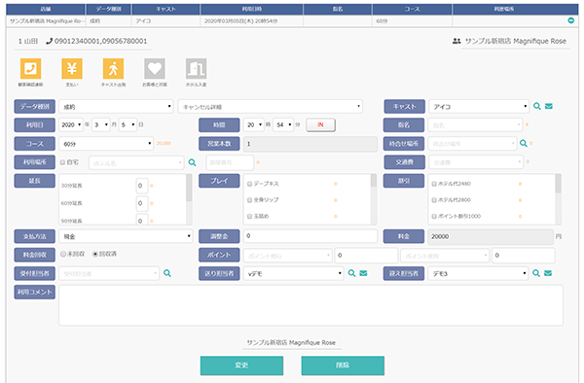The width and height of the screenshot is (584, 383).
Task: Click orange dot beside ディープキス option
Action: pyautogui.click(x=336, y=184)
